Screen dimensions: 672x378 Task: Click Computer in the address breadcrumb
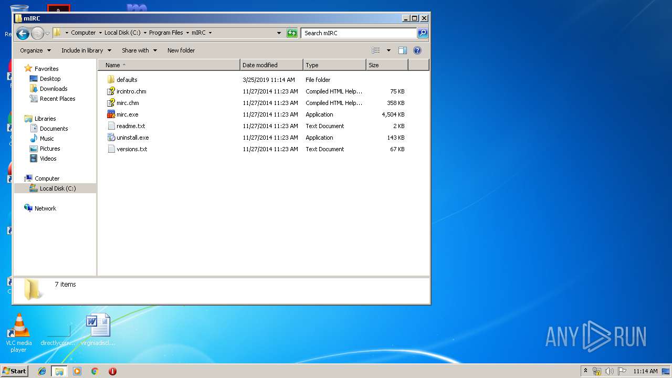pos(83,33)
